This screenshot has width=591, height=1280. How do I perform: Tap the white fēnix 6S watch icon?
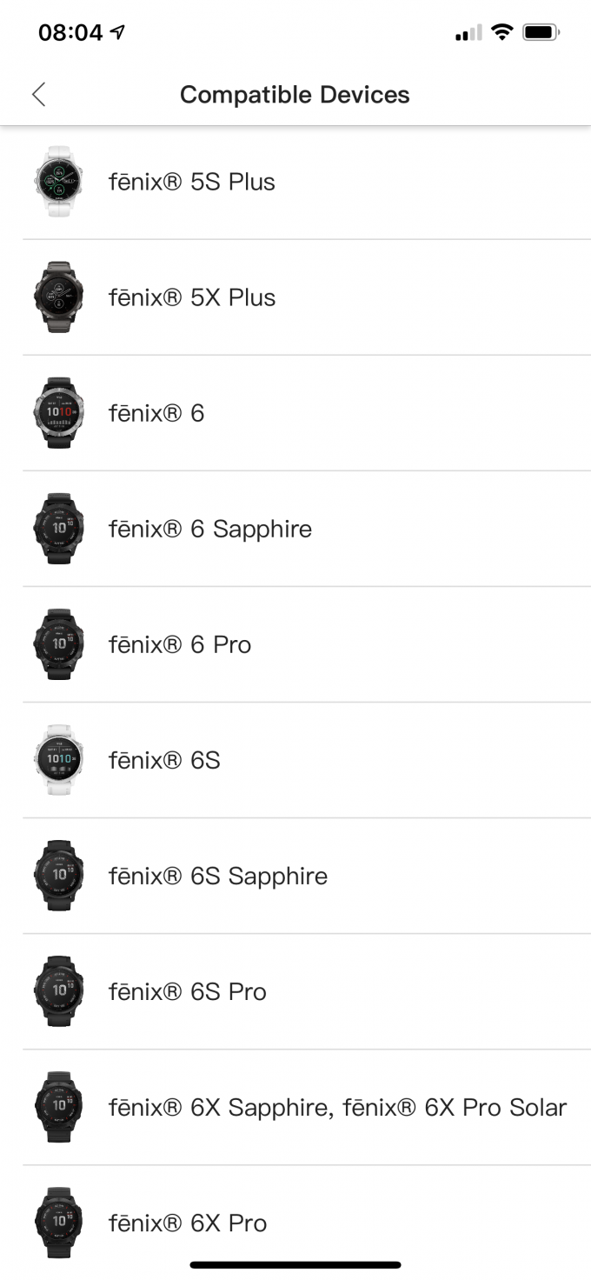click(59, 760)
